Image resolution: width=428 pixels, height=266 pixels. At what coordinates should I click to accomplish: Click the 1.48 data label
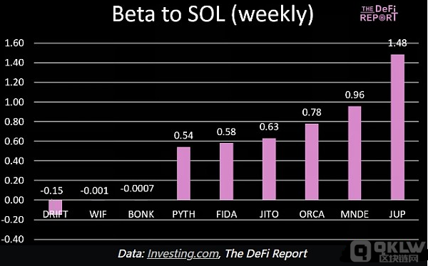[397, 43]
